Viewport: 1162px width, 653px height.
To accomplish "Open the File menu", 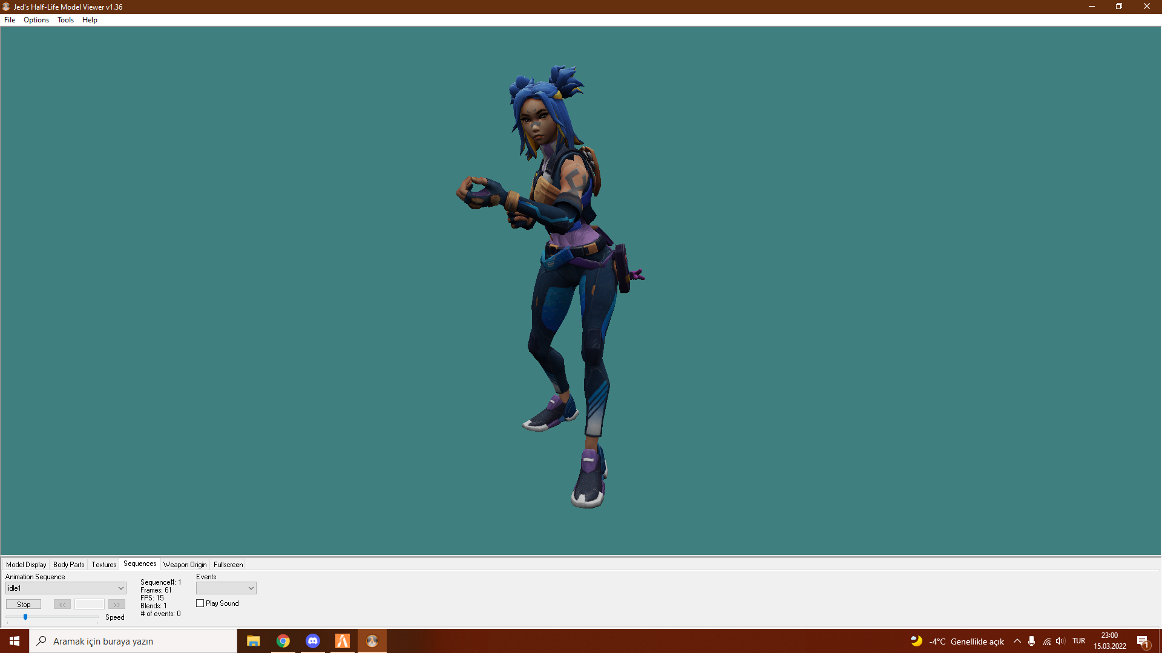I will 10,20.
